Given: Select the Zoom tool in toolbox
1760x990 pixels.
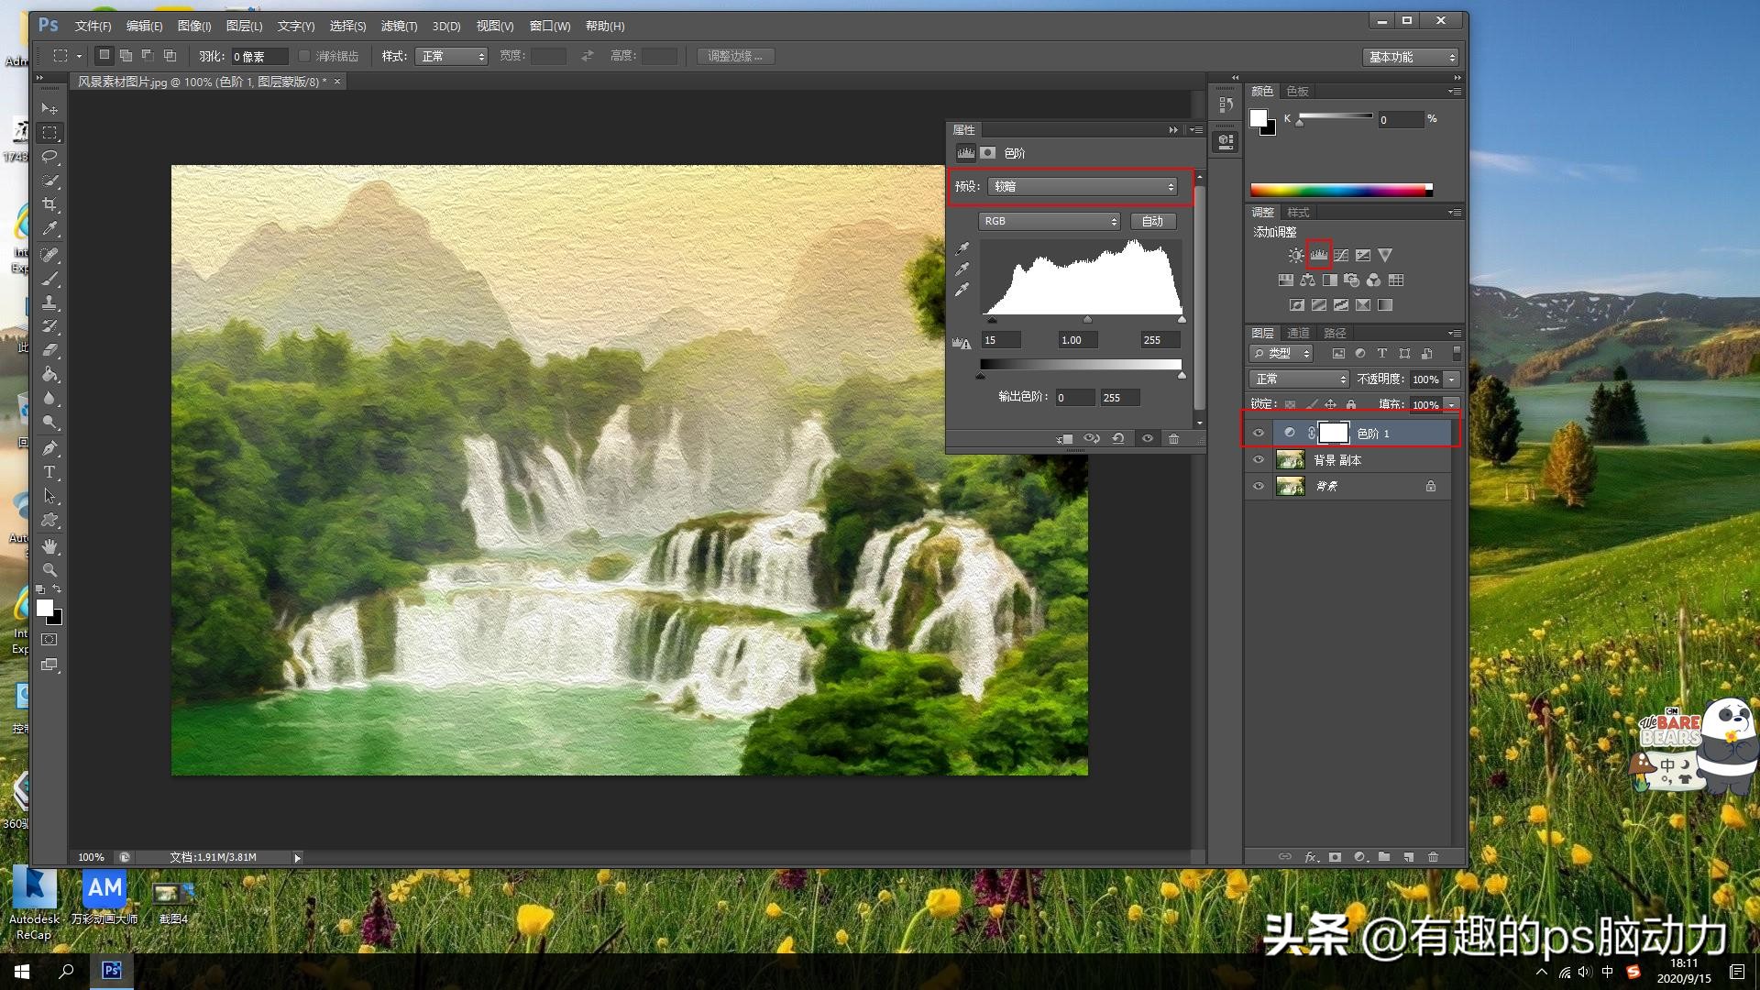Looking at the screenshot, I should coord(50,569).
